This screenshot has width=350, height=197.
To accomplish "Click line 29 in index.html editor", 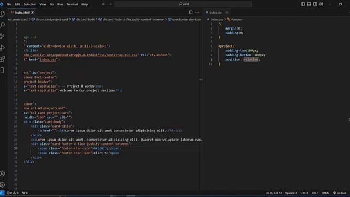I will click(79, 148).
